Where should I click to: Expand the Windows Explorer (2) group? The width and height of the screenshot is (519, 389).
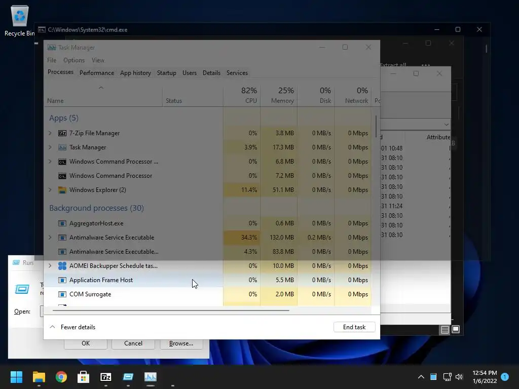click(x=50, y=190)
